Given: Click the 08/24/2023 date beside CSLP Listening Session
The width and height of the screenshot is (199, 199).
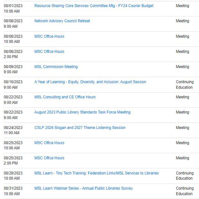Looking at the screenshot, I should 13,128.
